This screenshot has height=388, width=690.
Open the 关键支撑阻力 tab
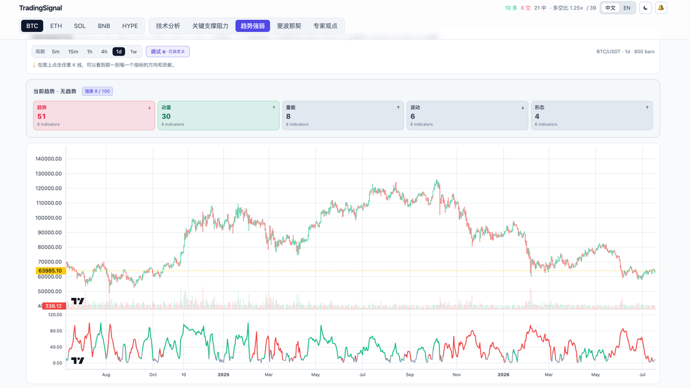210,26
